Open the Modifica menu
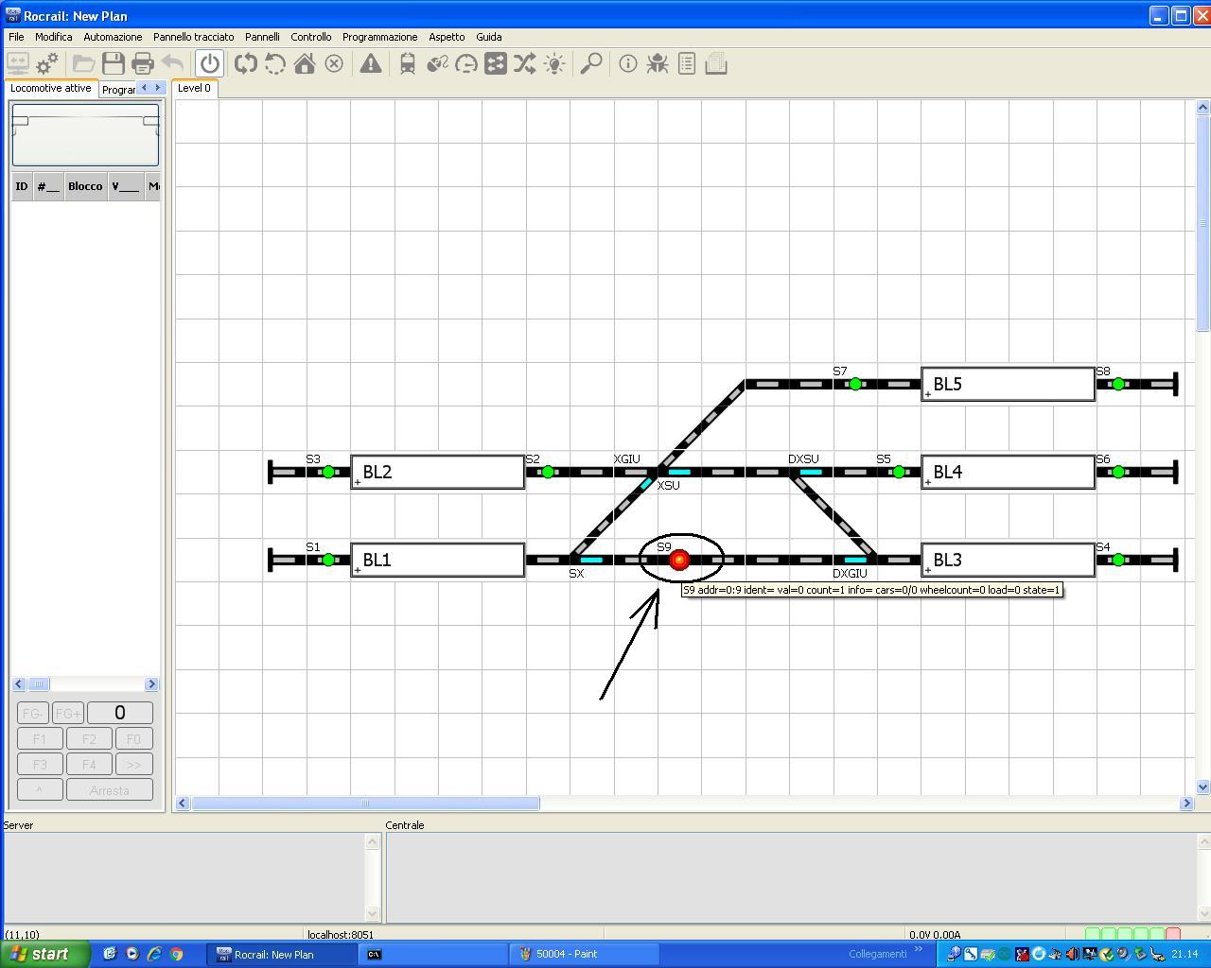1211x968 pixels. [x=54, y=37]
